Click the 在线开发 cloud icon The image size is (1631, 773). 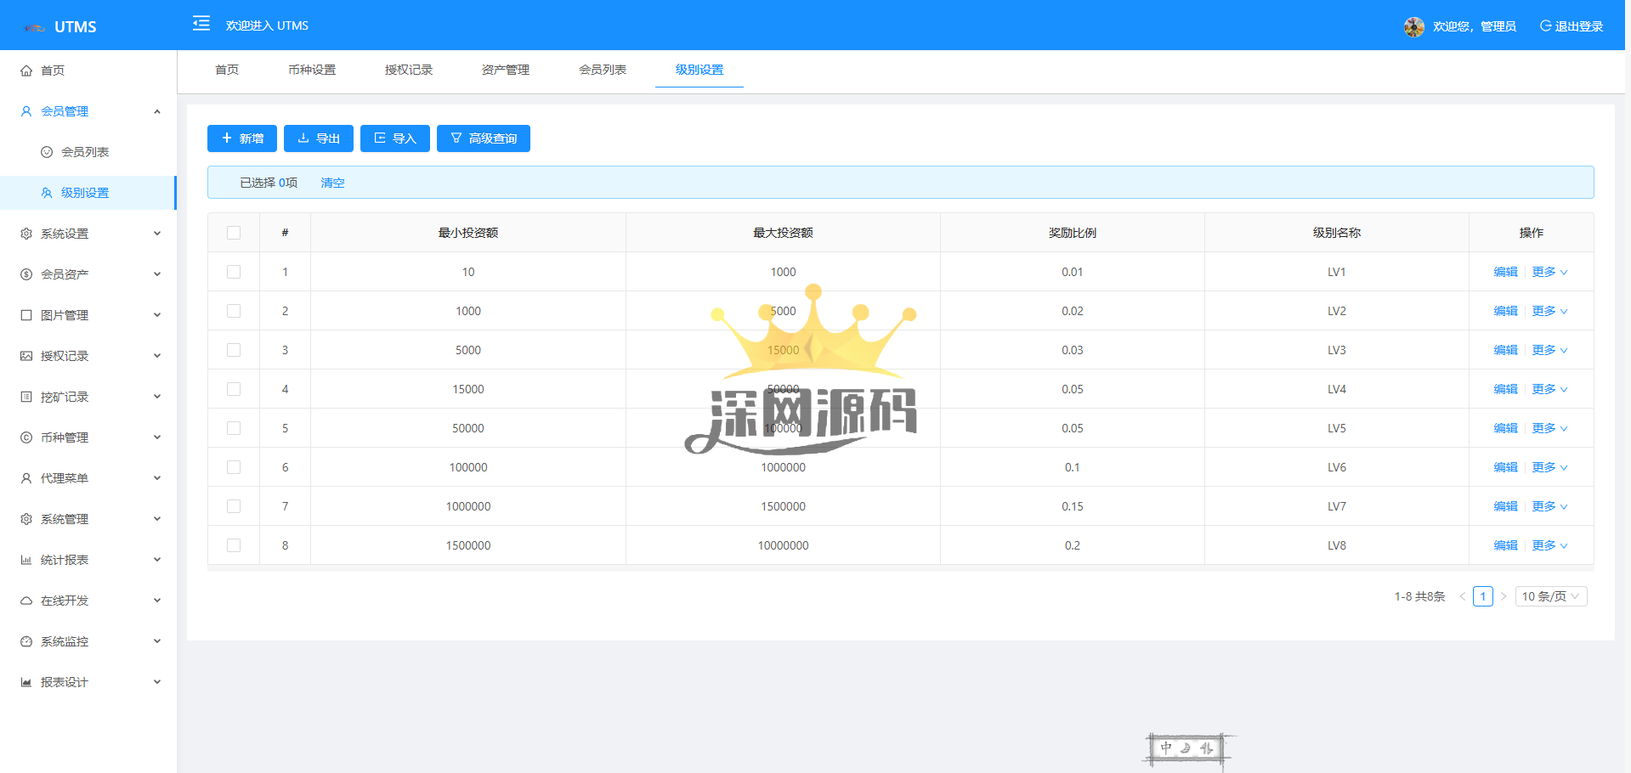click(26, 601)
